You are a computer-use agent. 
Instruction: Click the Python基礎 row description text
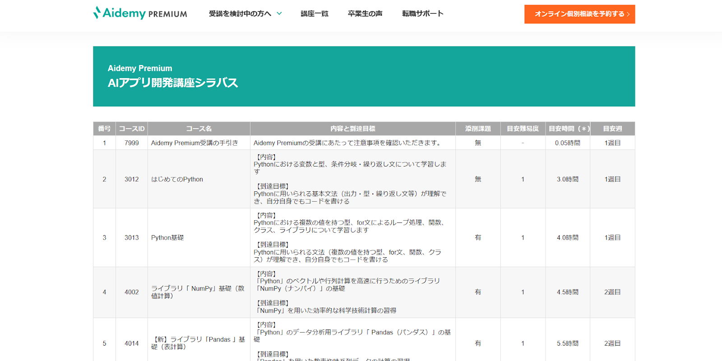coord(350,237)
